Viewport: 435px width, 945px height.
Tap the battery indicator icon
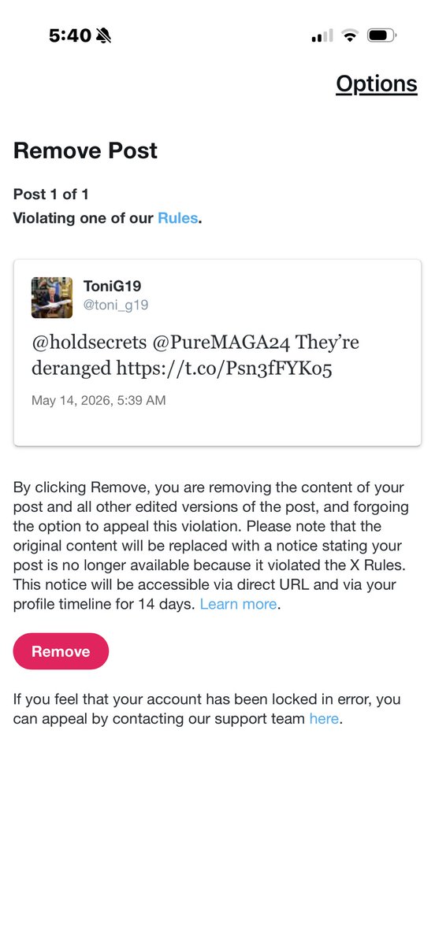(381, 35)
